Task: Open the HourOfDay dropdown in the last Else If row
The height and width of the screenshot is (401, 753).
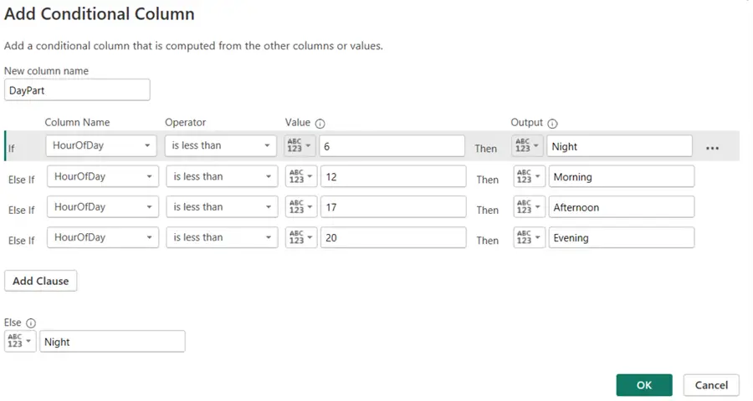Action: tap(102, 238)
